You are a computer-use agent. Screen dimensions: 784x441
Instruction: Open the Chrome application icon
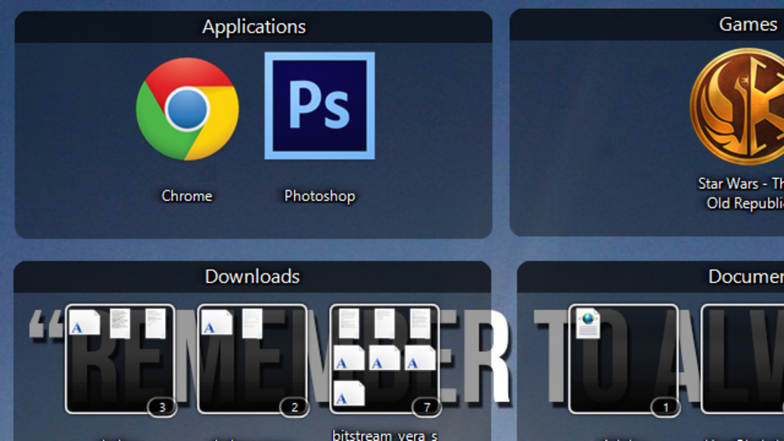pos(187,109)
